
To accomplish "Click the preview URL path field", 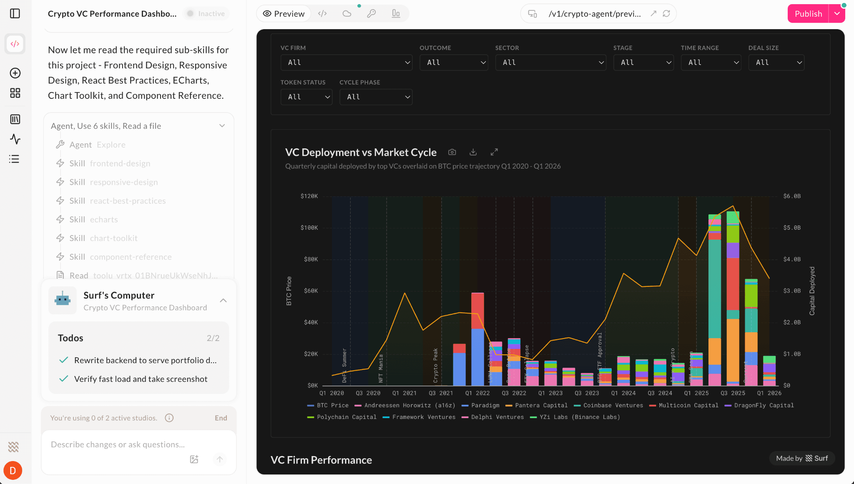I will click(595, 14).
